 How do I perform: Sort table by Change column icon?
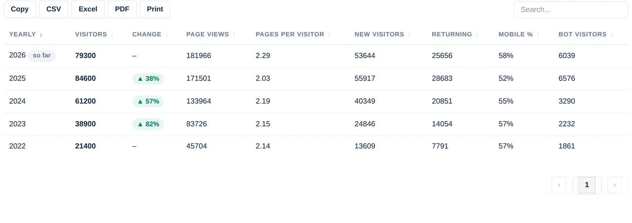point(167,34)
